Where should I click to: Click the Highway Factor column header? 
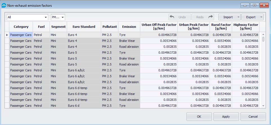(246, 27)
